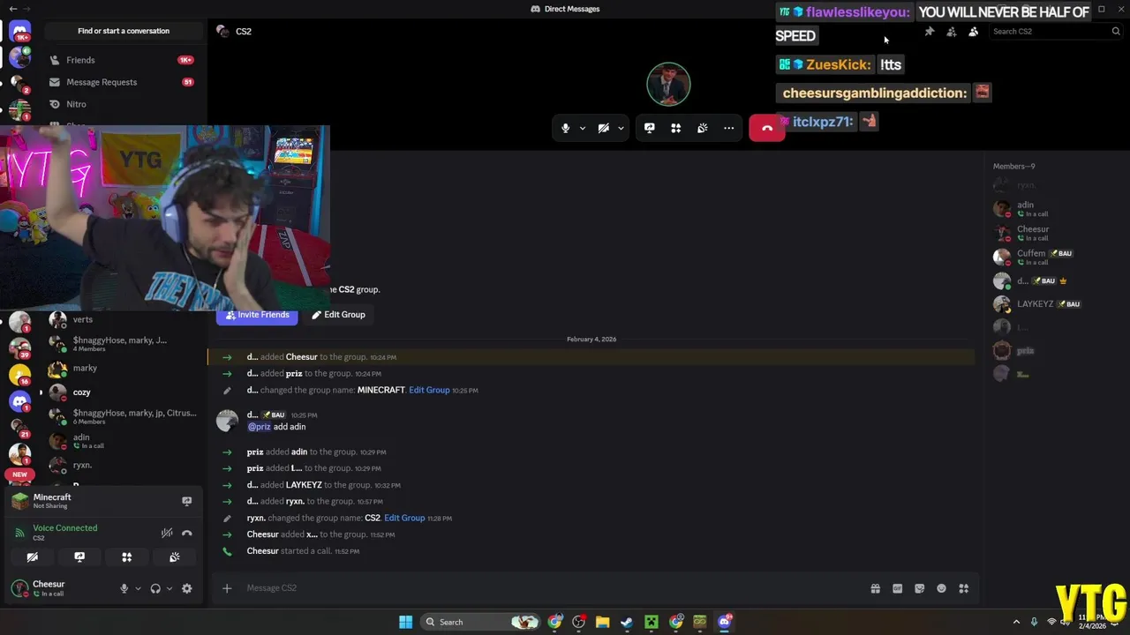Viewport: 1130px width, 635px height.
Task: Click Edit Group link beside MINECRAFT
Action: coord(429,390)
